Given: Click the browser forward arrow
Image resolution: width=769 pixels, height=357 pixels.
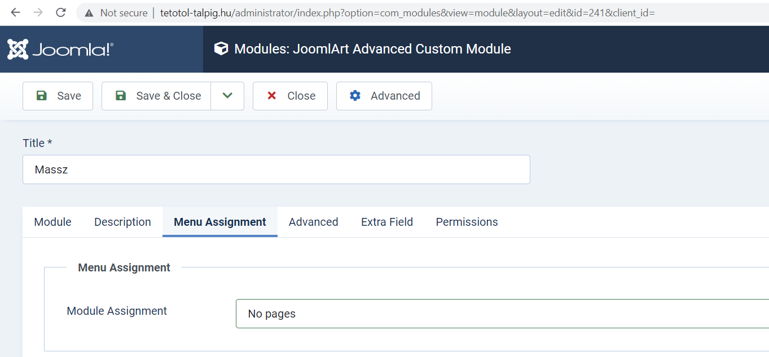Looking at the screenshot, I should click(38, 12).
